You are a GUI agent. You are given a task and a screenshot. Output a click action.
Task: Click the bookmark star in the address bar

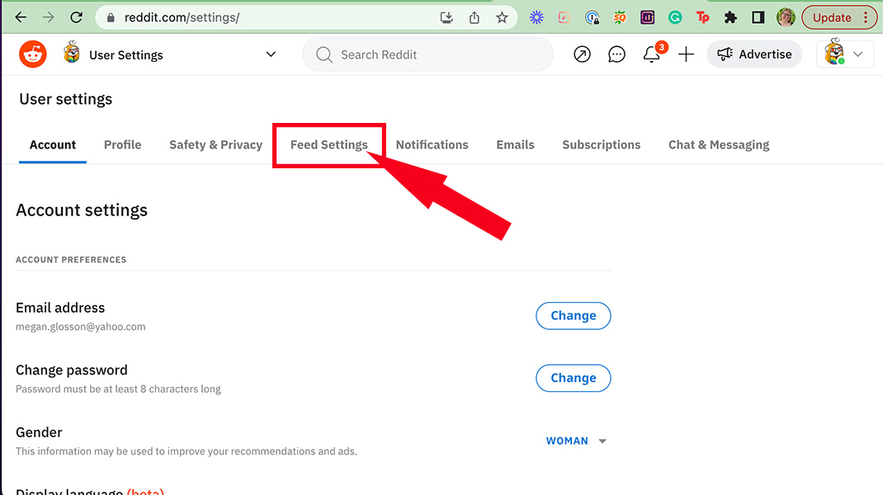click(503, 16)
